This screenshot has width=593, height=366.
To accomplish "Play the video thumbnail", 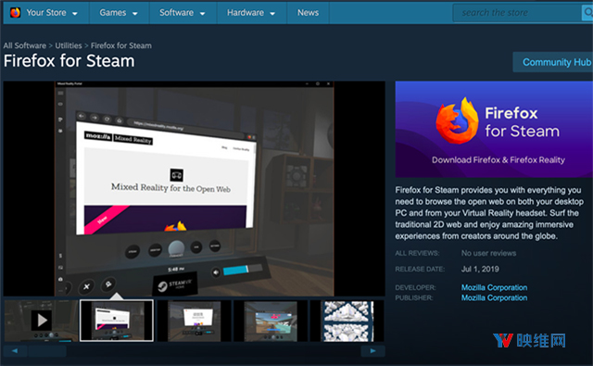I will pyautogui.click(x=41, y=321).
